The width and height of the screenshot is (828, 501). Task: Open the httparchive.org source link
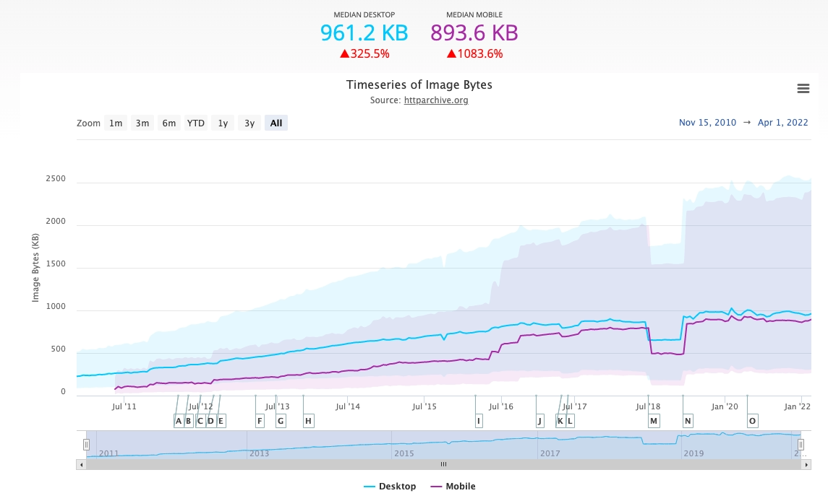point(435,100)
